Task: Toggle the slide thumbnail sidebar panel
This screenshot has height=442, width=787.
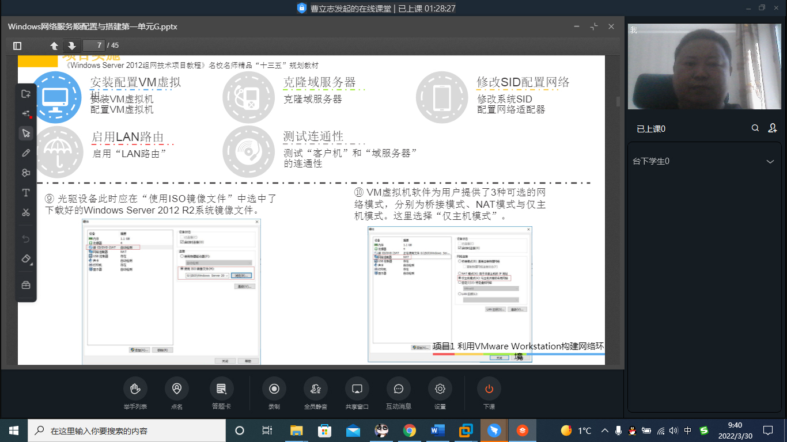Action: (17, 45)
